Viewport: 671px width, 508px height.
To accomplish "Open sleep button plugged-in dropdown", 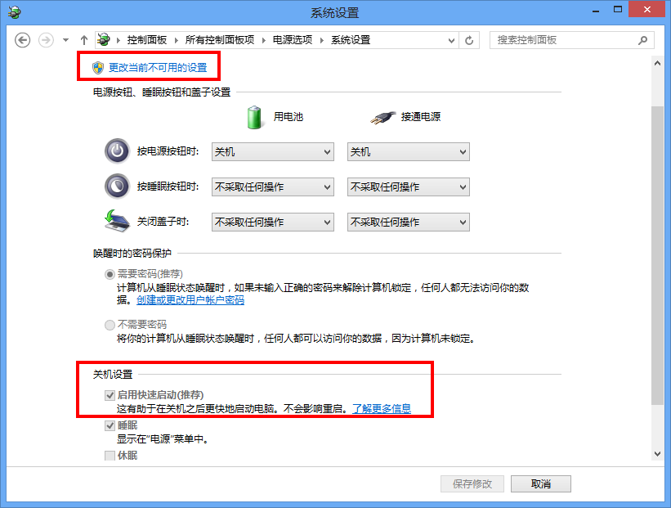I will pos(409,187).
